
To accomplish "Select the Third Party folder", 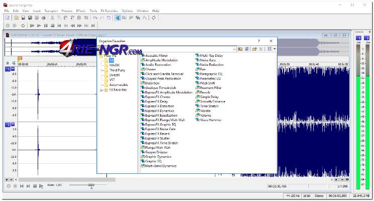I will pyautogui.click(x=117, y=70).
